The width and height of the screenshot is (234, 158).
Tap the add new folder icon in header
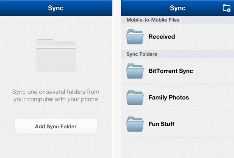click(226, 8)
